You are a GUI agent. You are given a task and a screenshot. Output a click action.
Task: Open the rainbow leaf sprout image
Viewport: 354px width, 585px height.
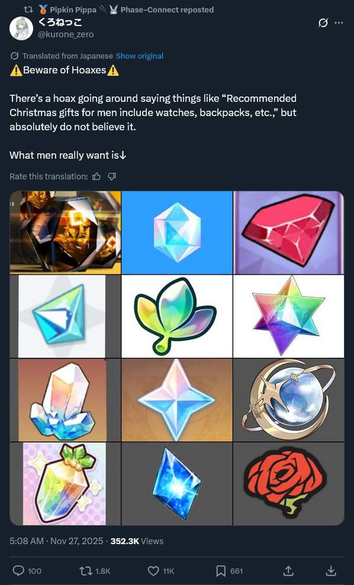coord(177,316)
